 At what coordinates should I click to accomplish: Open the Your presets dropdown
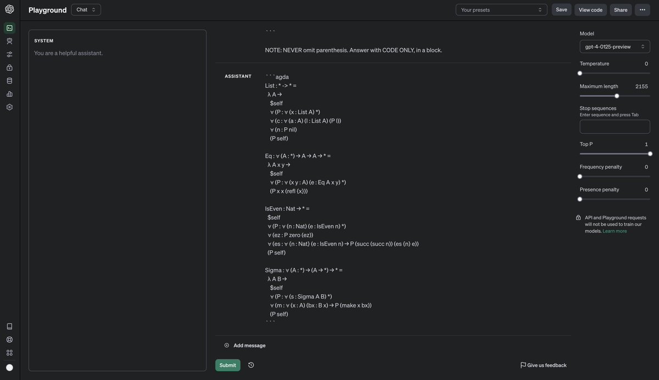click(501, 10)
